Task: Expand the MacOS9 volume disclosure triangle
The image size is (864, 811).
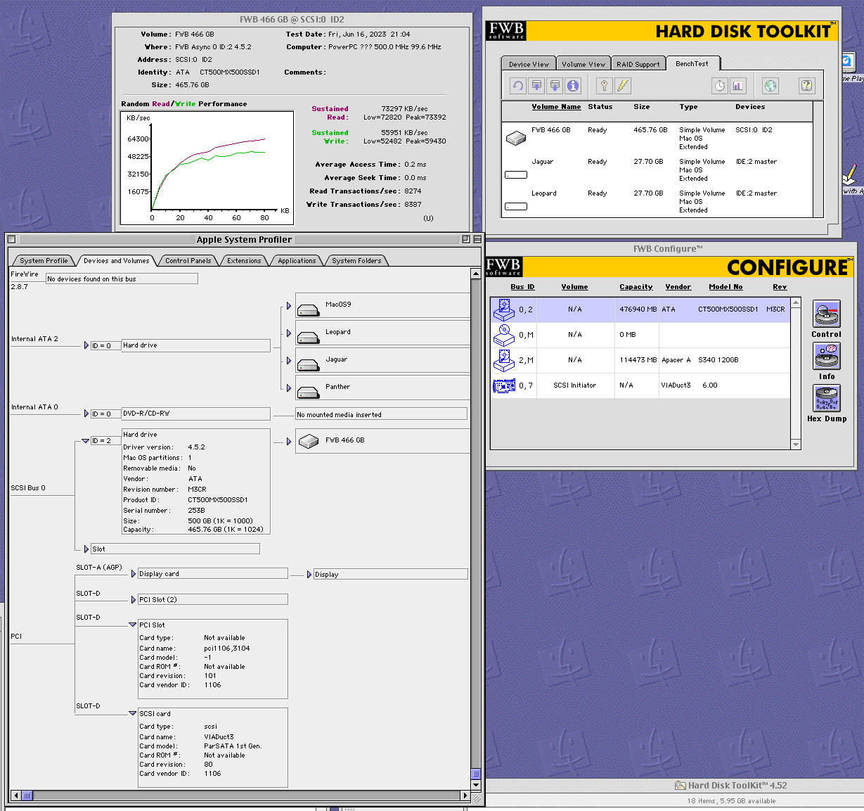Action: coord(289,306)
